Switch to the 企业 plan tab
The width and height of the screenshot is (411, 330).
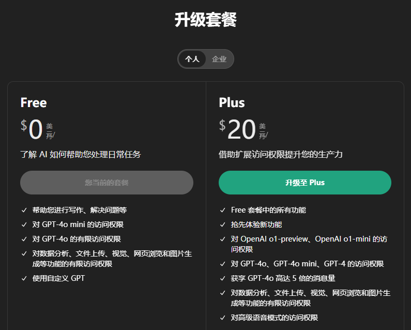click(219, 59)
